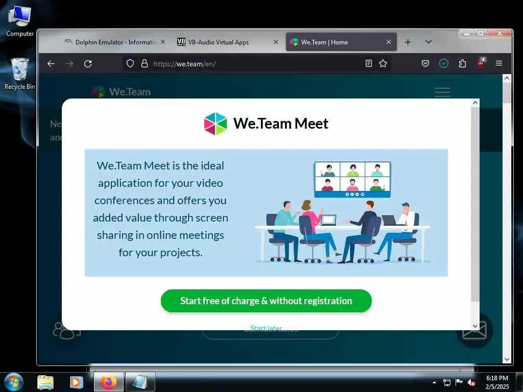Screen dimensions: 523x392
Task: Launch Windows Media Player from taskbar
Action: point(77,382)
